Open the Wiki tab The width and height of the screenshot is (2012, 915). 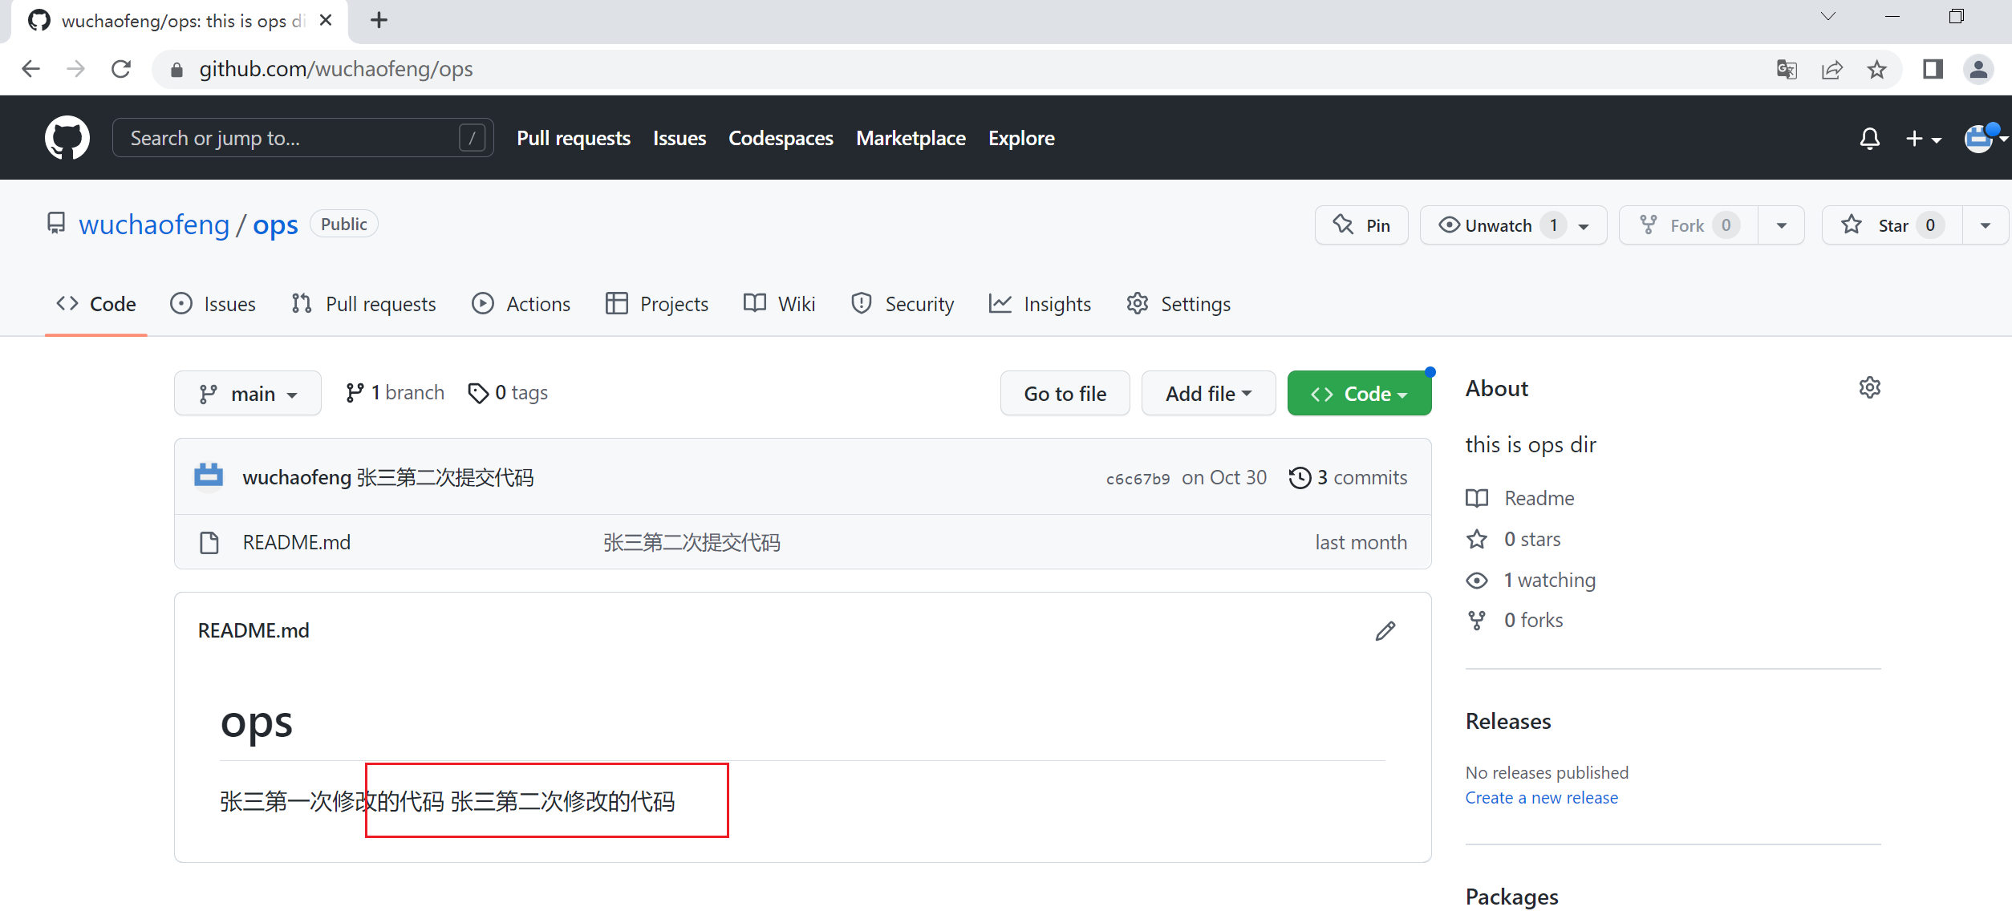780,304
